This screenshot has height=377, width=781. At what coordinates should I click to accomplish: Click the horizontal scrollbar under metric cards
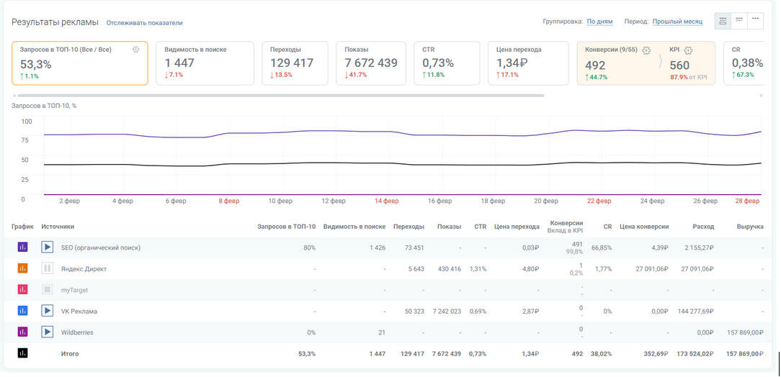click(281, 95)
